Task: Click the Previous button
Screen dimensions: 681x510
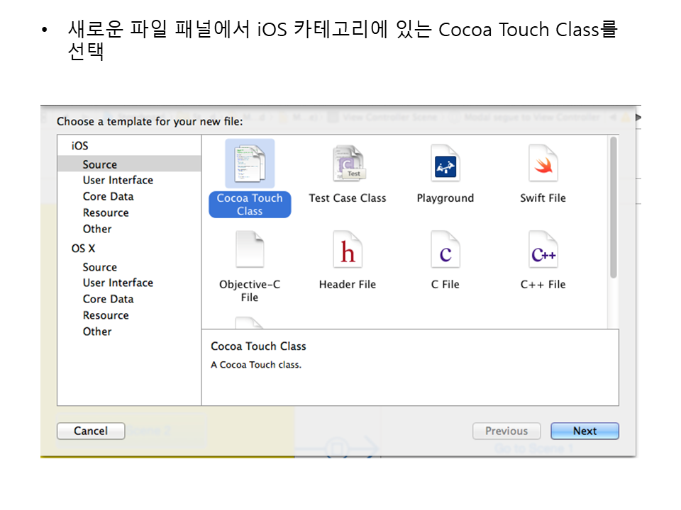Action: (506, 431)
